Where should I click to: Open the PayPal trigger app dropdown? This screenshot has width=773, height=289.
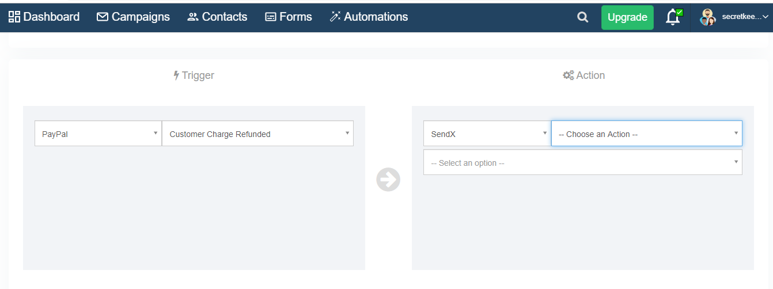(98, 134)
